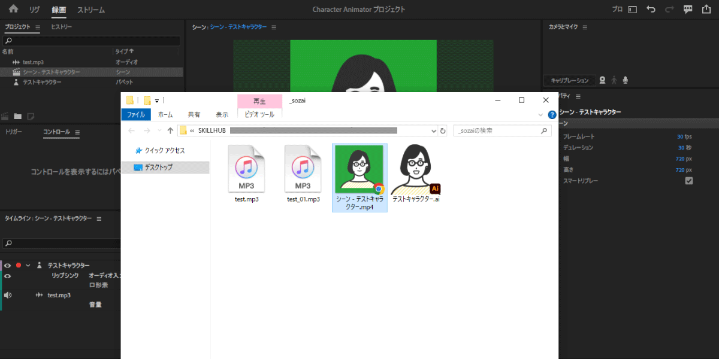Switch to the 録画 workspace
Image resolution: width=719 pixels, height=359 pixels.
(59, 10)
